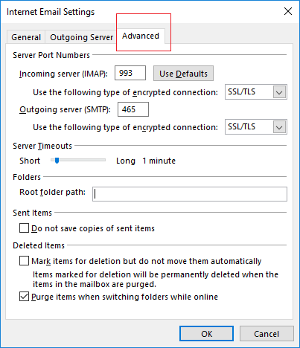Click the Incoming server IMAP port field

pos(130,73)
